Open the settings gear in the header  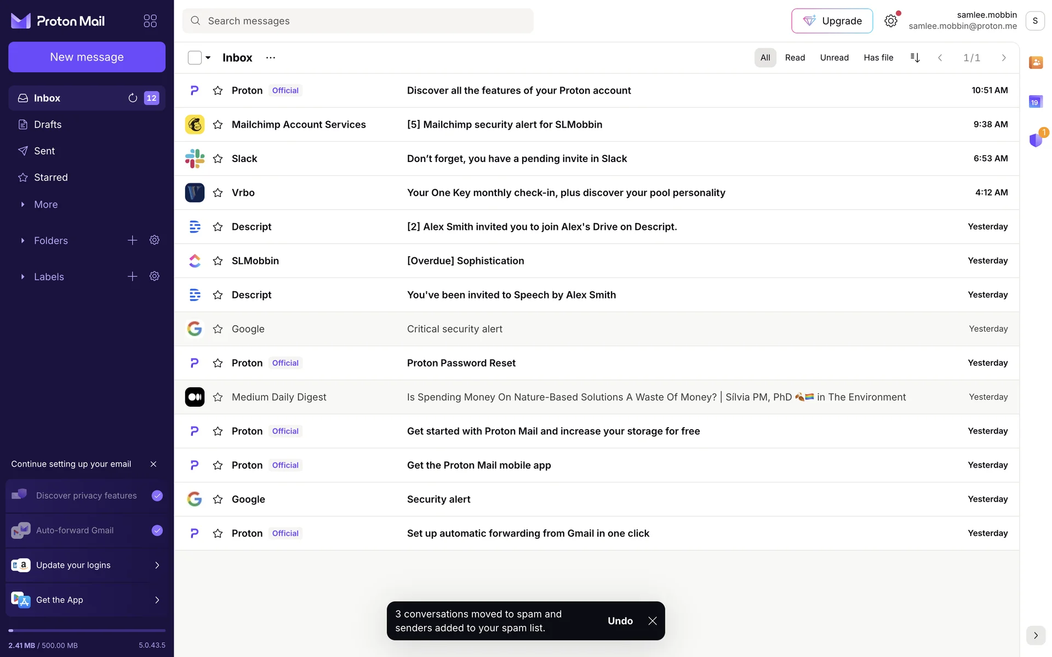(890, 21)
